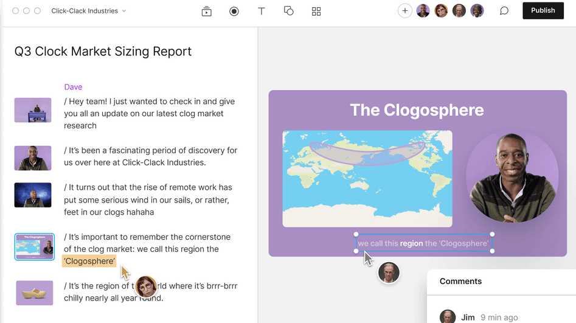Screen dimensions: 576x323
Task: Click the Q3 Clock Market Sizing Report title
Action: coord(103,52)
